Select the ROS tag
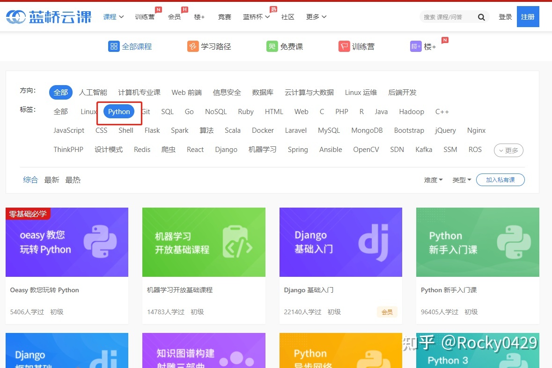This screenshot has width=552, height=368. (x=475, y=150)
